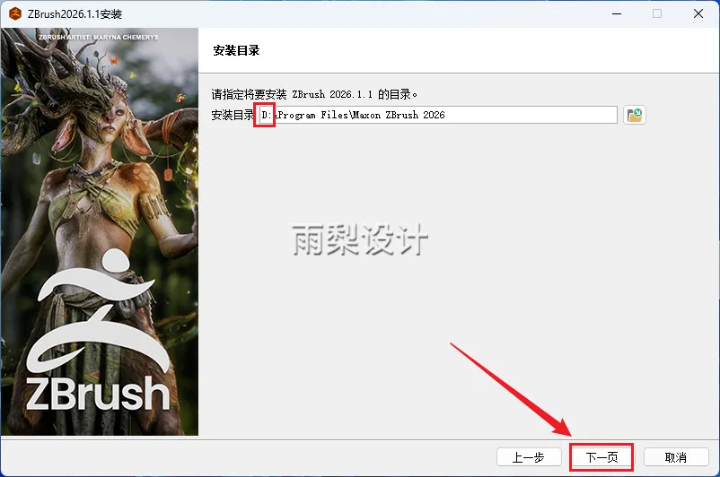Close the ZBrush installer window

pyautogui.click(x=698, y=13)
